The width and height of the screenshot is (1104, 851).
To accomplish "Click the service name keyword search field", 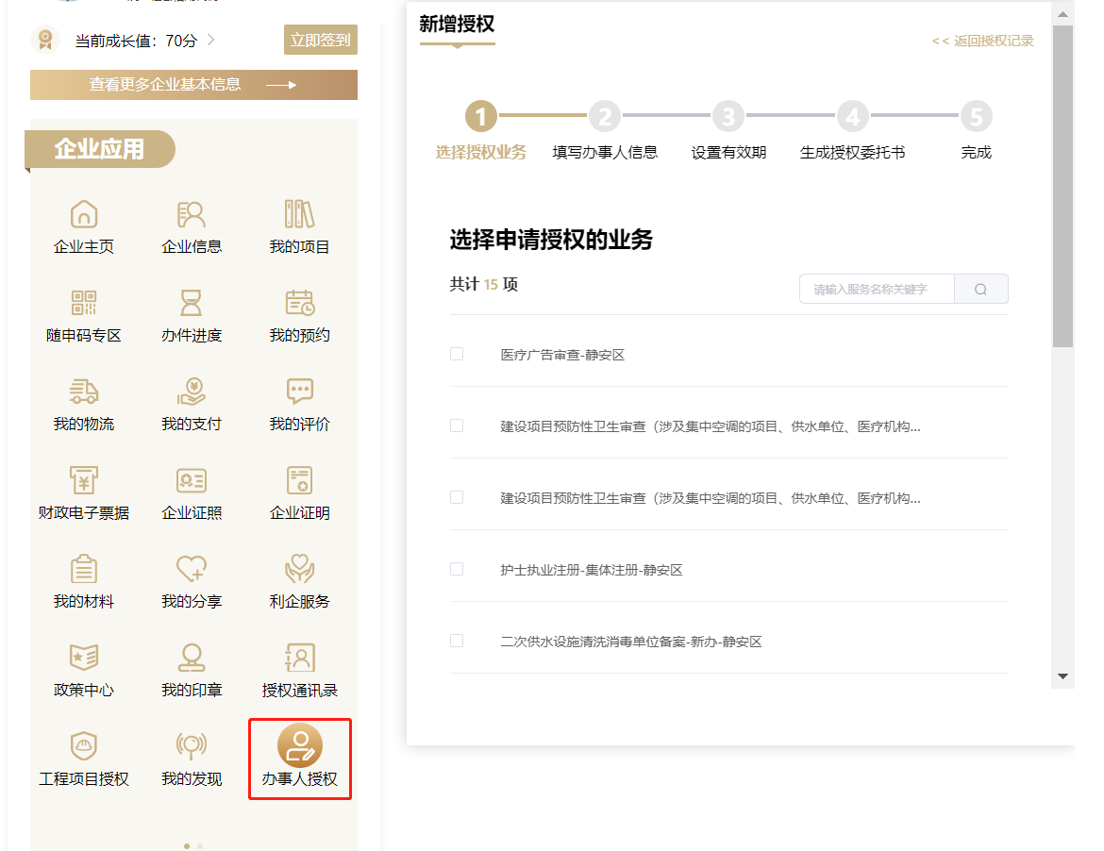I will [x=877, y=289].
